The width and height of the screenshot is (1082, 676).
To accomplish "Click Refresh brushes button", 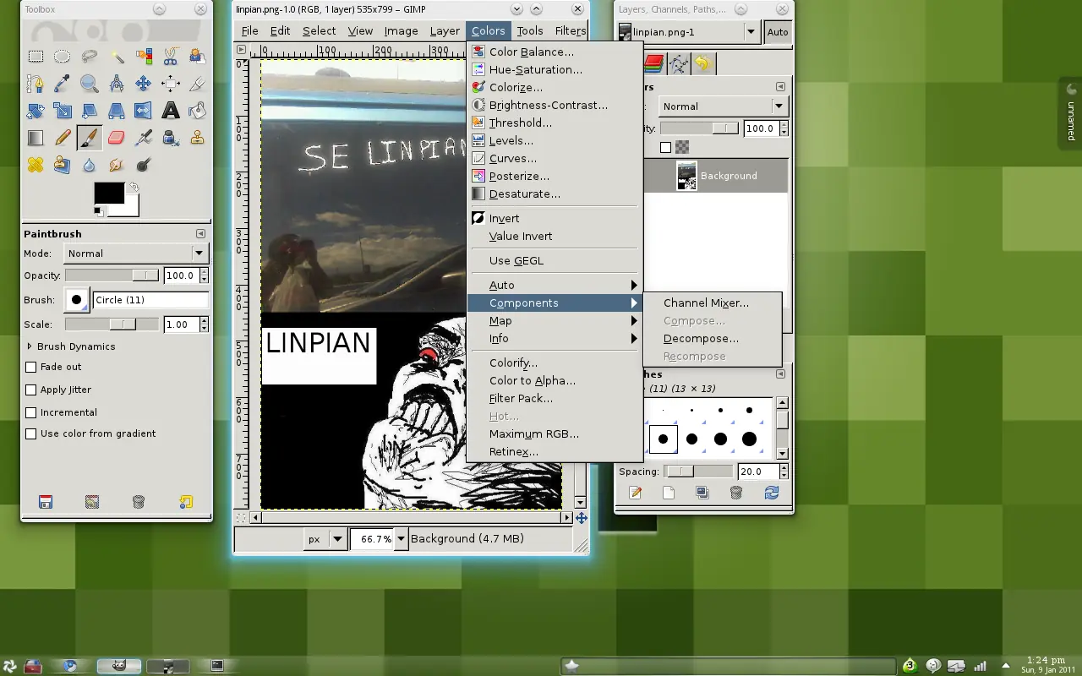I will [771, 493].
